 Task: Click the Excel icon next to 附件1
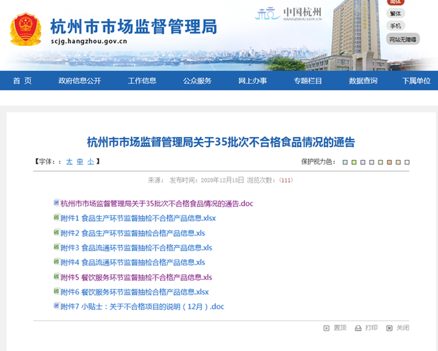click(57, 218)
